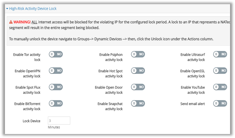This screenshot has height=138, width=235.
Task: Enable Spot Flux activity lock
Action: coord(56,87)
